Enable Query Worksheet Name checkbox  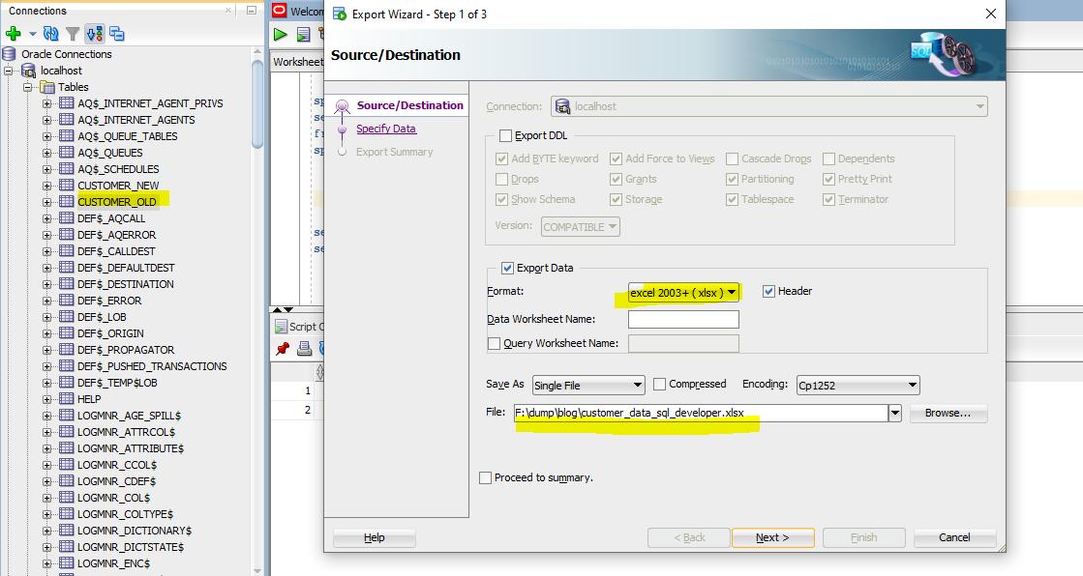click(x=494, y=343)
